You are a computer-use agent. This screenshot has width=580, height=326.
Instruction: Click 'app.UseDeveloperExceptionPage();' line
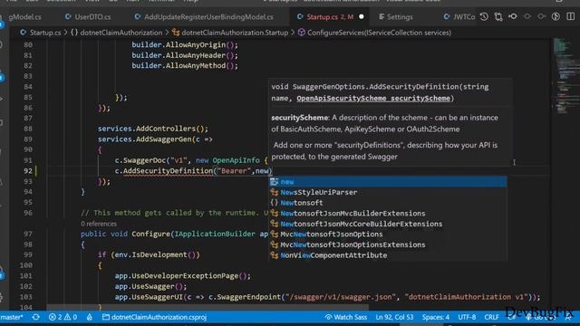click(183, 275)
